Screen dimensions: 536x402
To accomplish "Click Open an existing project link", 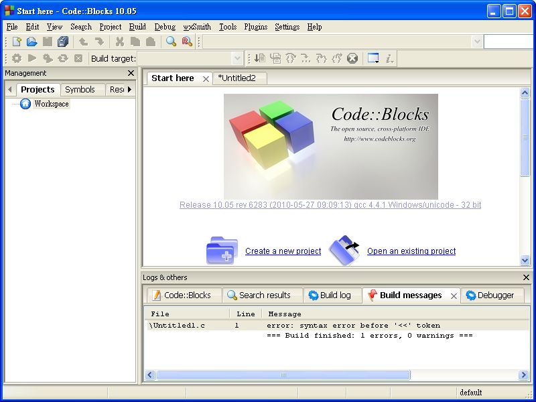I will [x=411, y=251].
